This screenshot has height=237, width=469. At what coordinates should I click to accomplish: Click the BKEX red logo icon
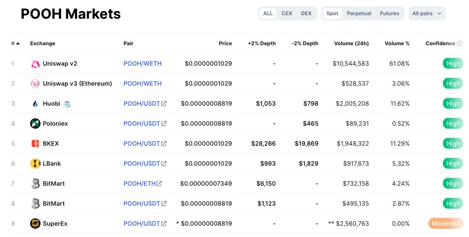tap(35, 144)
